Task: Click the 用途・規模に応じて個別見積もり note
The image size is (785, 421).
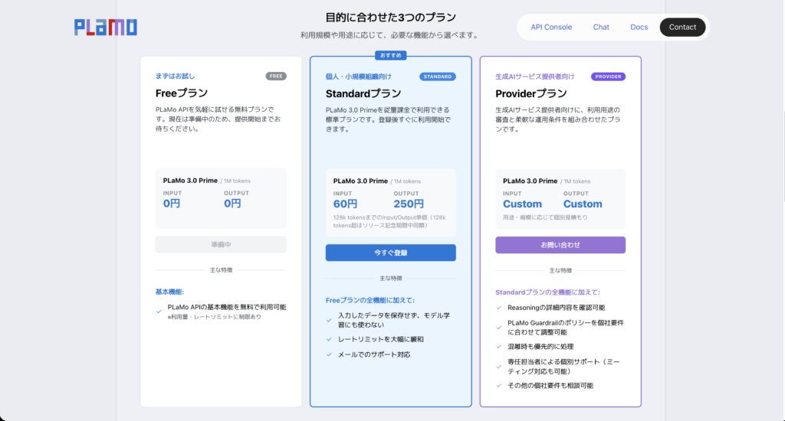Action: coord(545,217)
